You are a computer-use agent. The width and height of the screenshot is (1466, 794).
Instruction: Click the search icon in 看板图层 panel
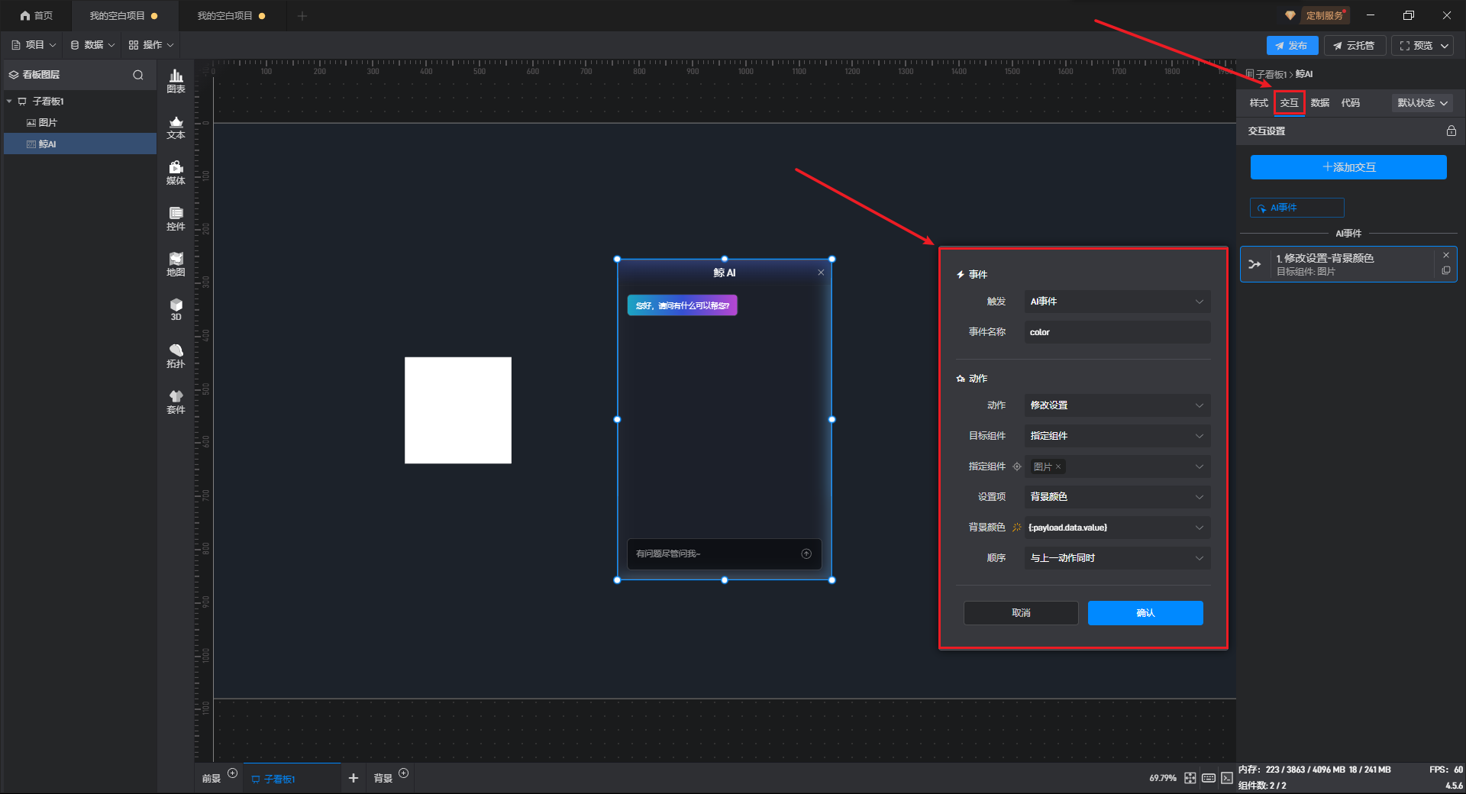pyautogui.click(x=138, y=75)
